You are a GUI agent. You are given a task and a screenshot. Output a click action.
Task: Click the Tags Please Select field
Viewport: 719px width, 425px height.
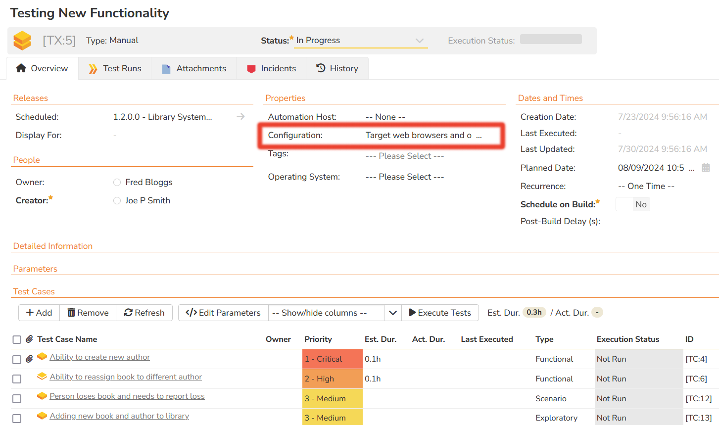pyautogui.click(x=404, y=156)
